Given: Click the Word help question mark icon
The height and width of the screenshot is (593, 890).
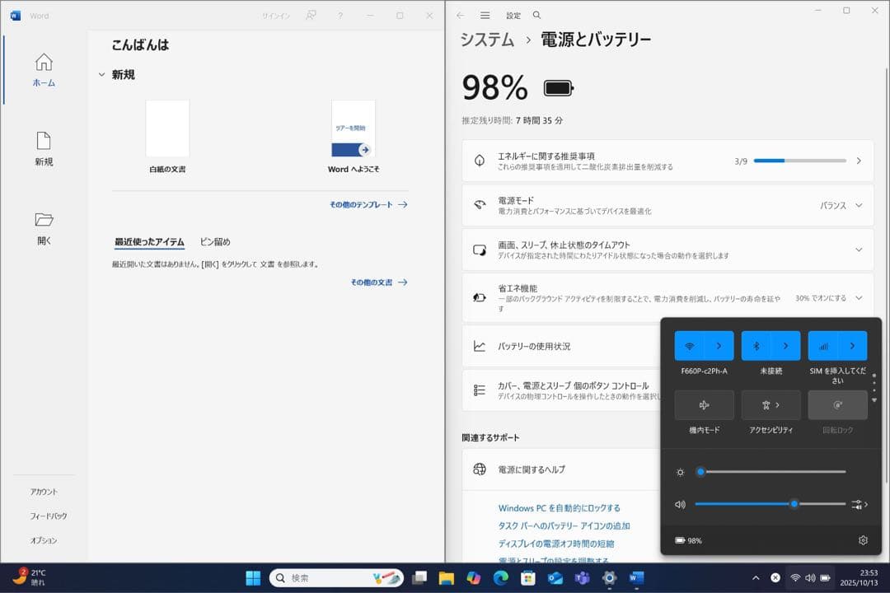Looking at the screenshot, I should click(x=340, y=16).
